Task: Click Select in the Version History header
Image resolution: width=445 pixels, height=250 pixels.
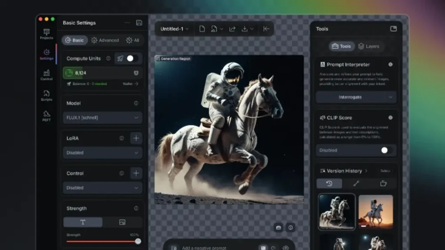Action: coord(385,171)
